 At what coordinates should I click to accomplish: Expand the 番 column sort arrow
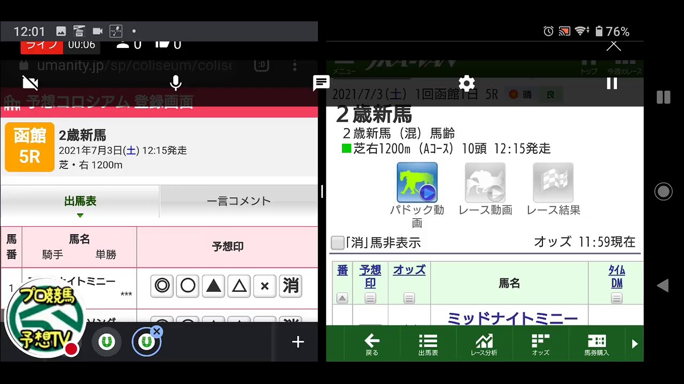(343, 298)
